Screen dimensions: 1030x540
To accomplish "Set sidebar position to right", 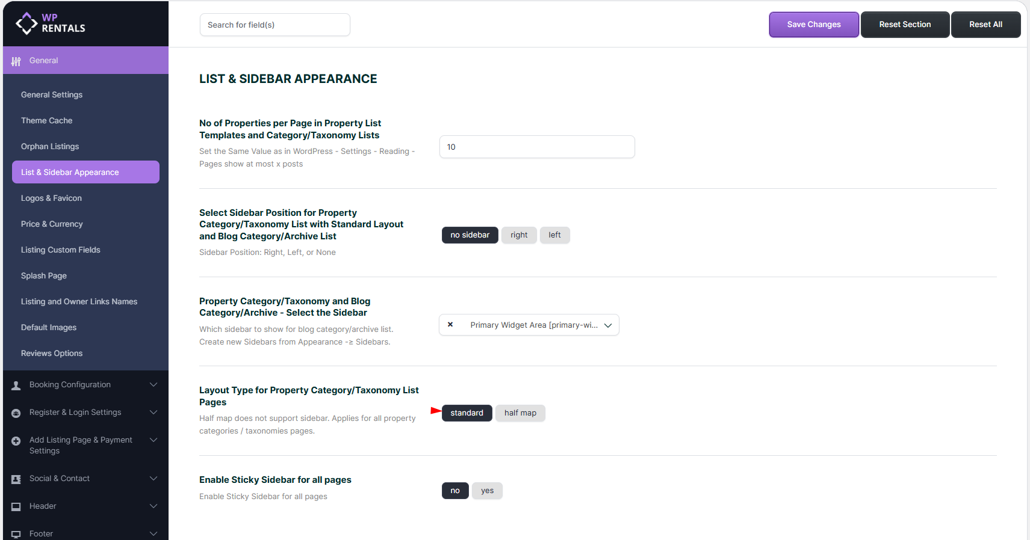I will tap(518, 235).
